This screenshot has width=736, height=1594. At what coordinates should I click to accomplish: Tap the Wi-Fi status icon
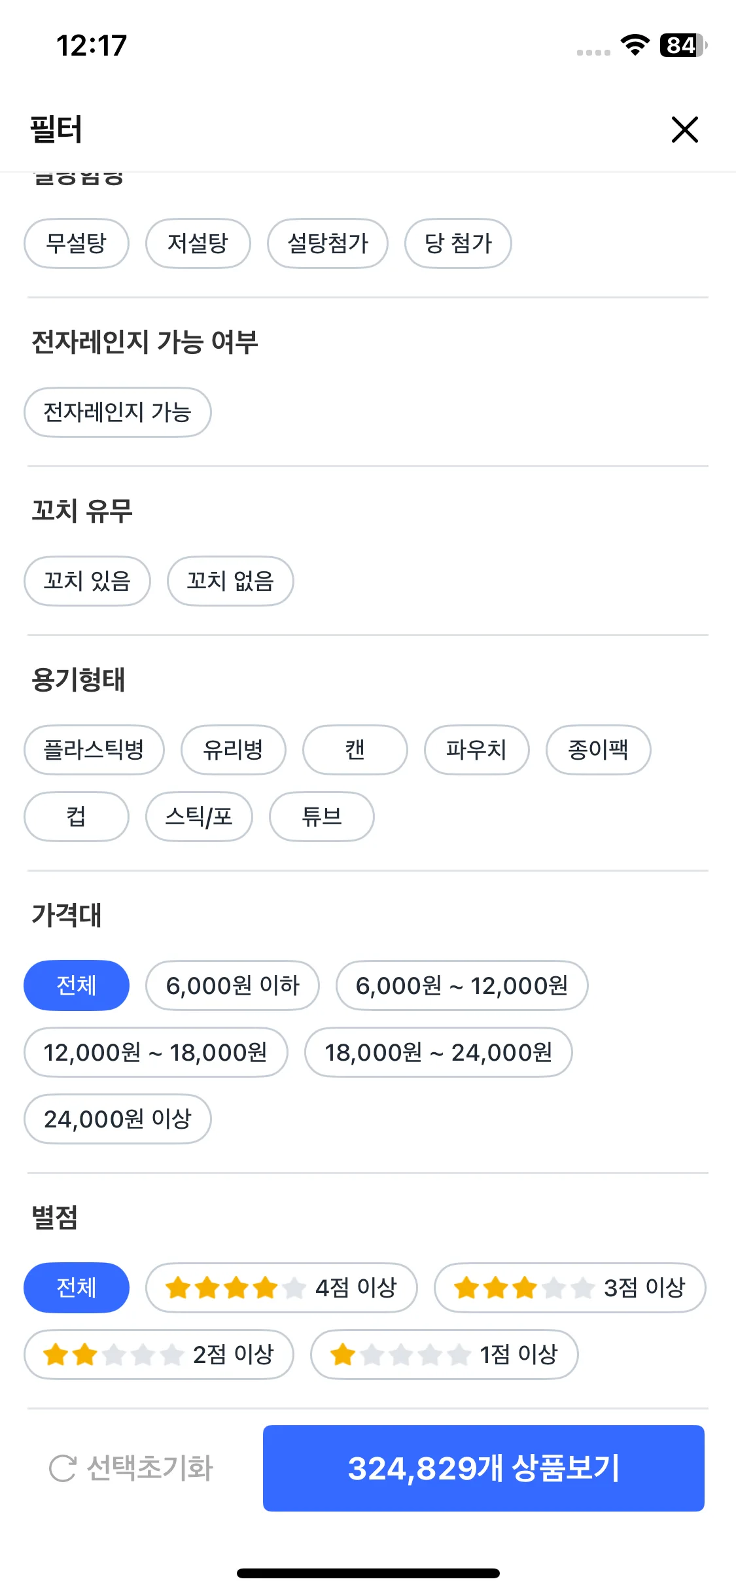pyautogui.click(x=635, y=45)
